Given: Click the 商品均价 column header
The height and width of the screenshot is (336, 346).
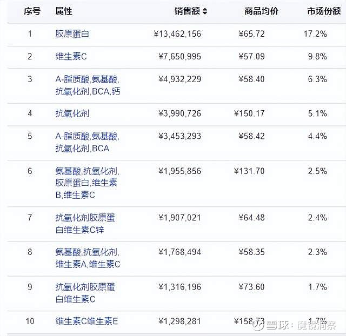Looking at the screenshot, I should pyautogui.click(x=261, y=11).
